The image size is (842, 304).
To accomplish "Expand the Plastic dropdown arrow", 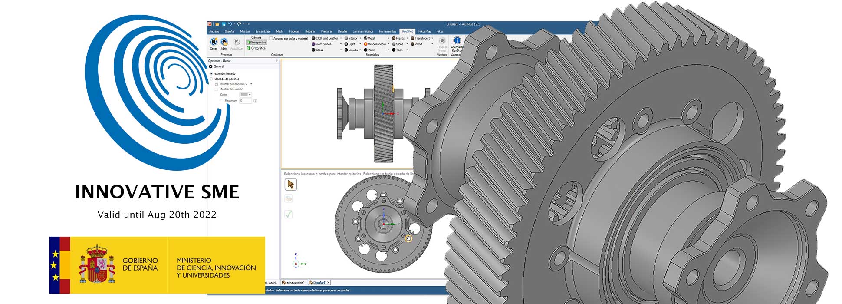I will tap(407, 38).
